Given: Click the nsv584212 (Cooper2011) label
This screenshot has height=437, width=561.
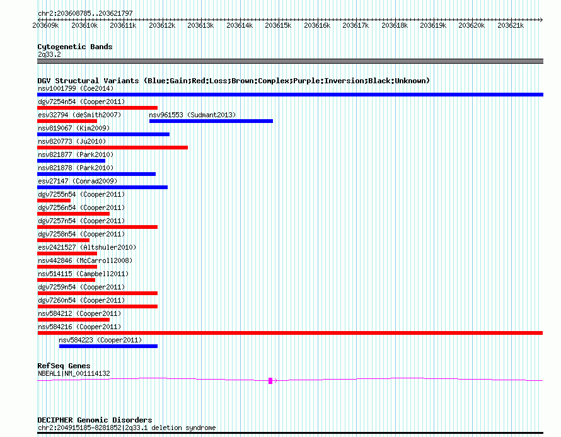Looking at the screenshot, I should (x=79, y=313).
